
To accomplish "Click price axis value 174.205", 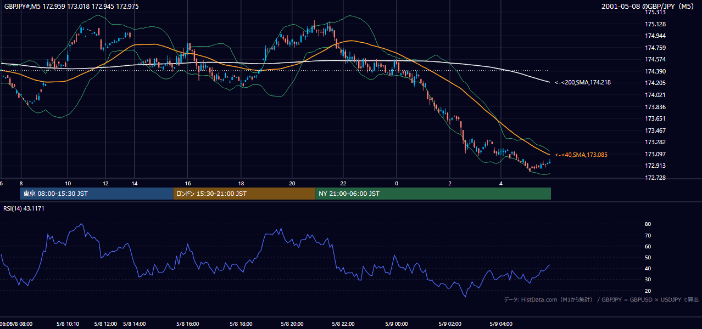I will point(655,83).
